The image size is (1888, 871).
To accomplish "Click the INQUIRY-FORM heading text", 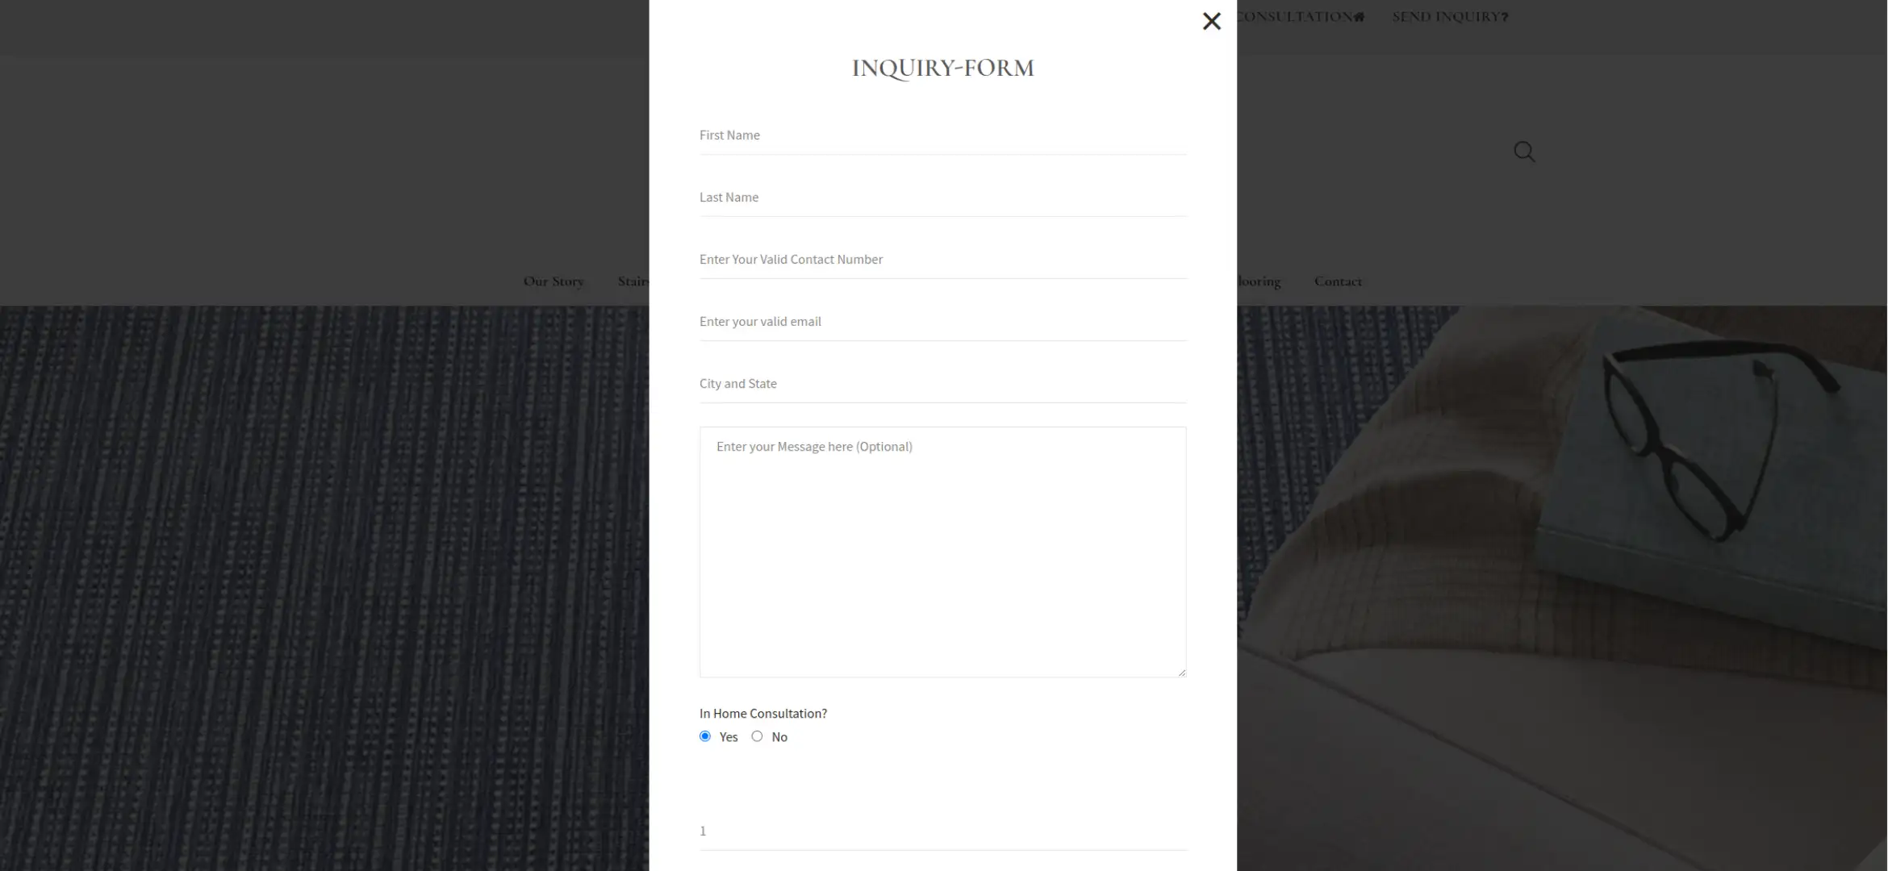I will click(x=942, y=69).
